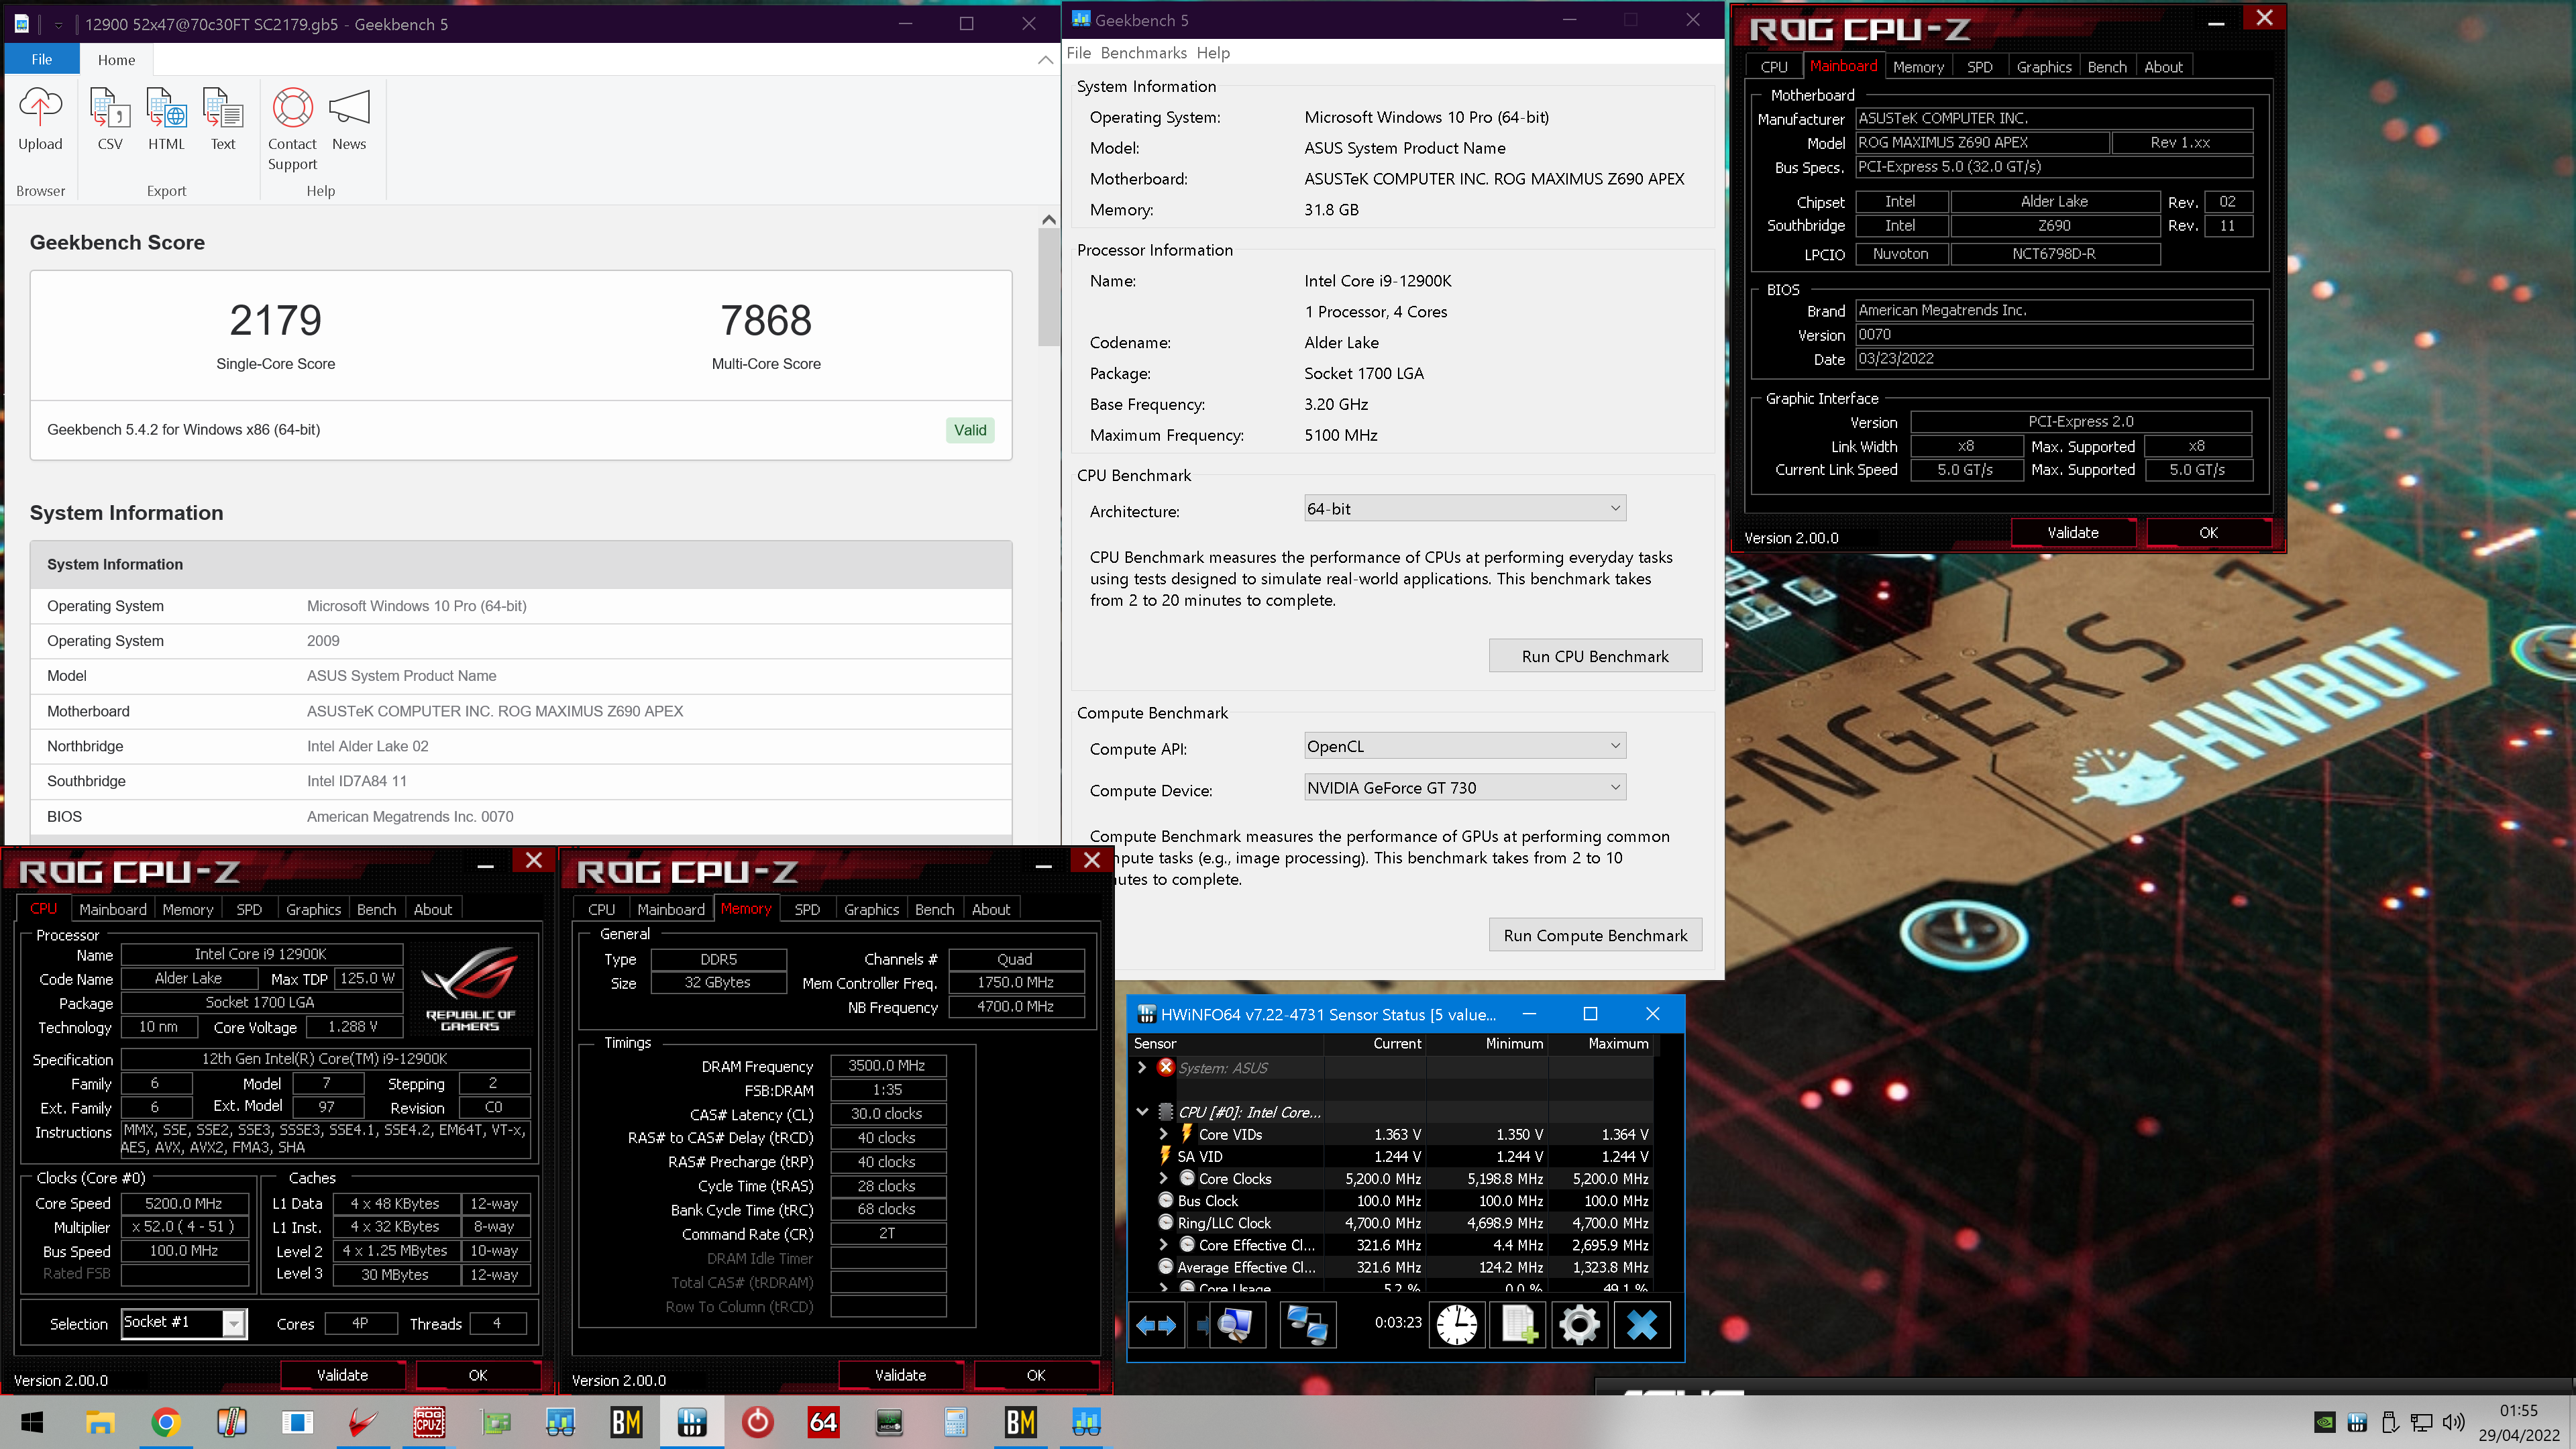Click Validate in Mainboard CPU-Z window
The image size is (2576, 1449).
coord(2073,533)
